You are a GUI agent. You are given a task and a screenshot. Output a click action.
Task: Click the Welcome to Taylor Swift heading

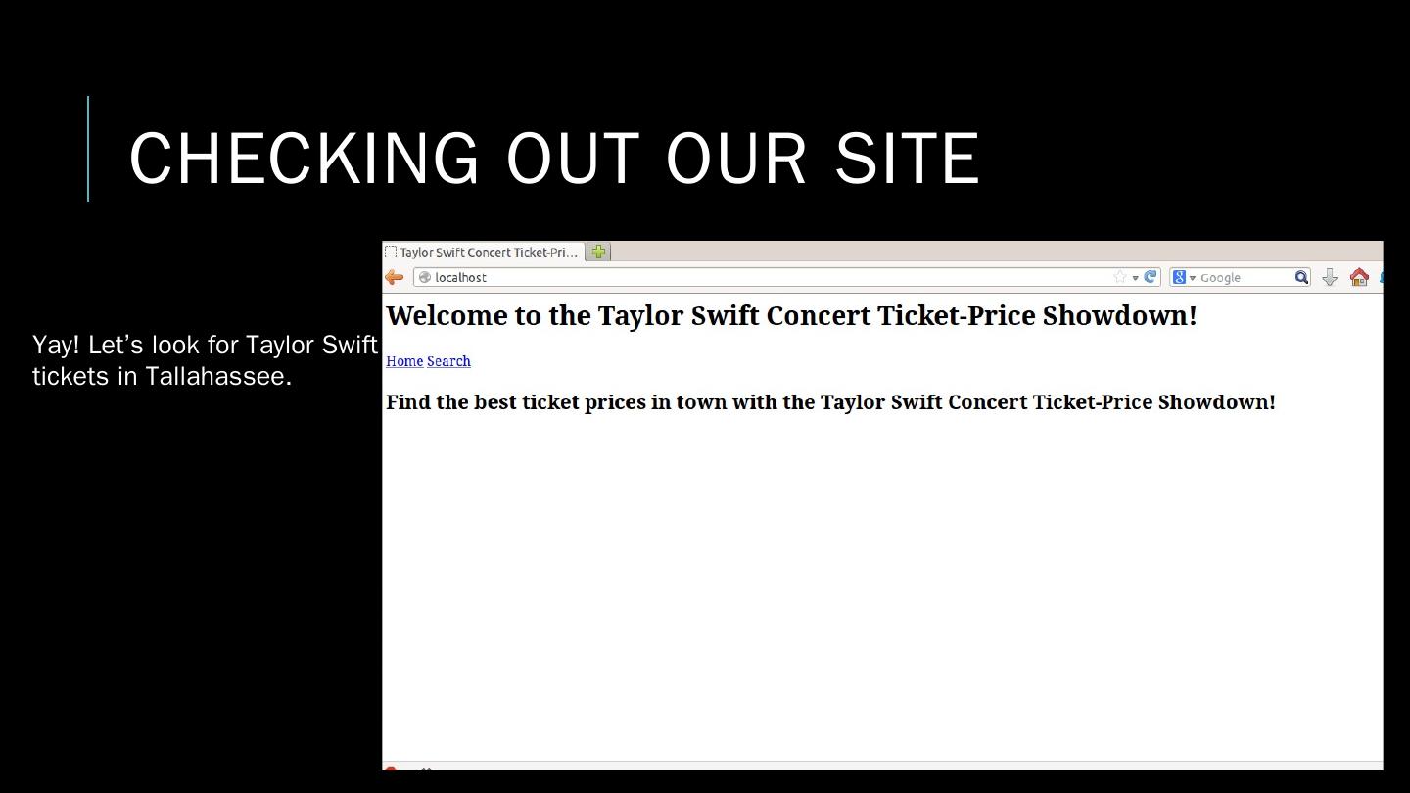pyautogui.click(x=791, y=315)
